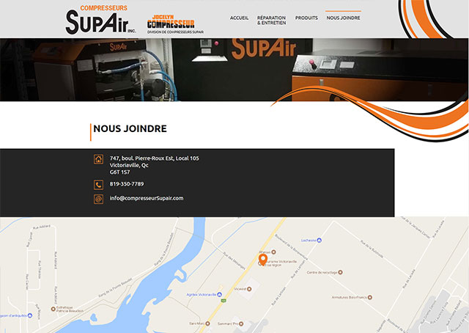
Task: Select Agritex Victoriaville map marker
Action: pos(219,294)
